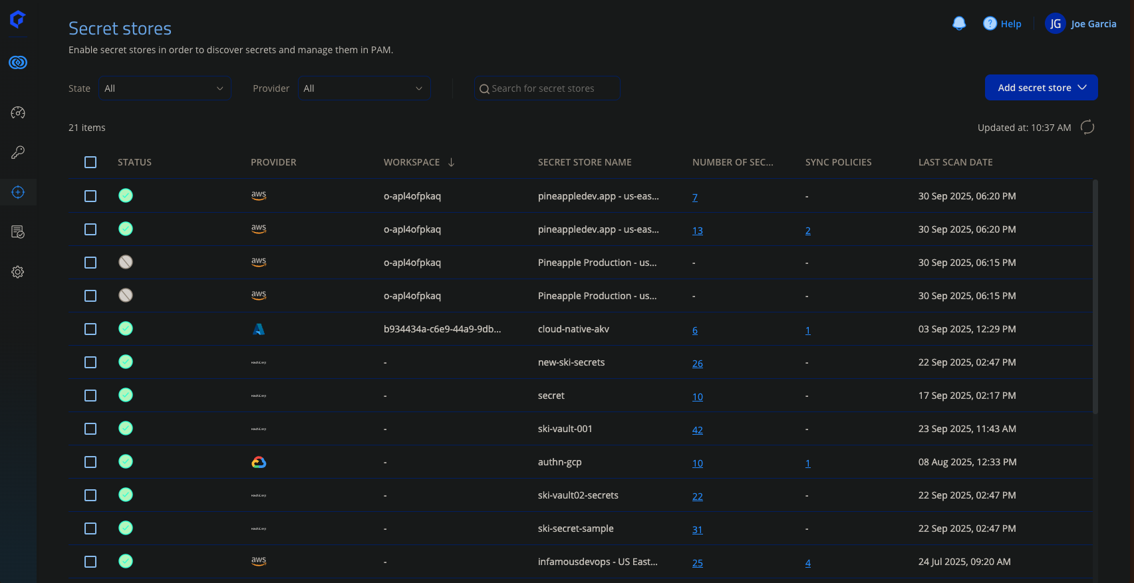Click the Help question mark icon
This screenshot has width=1134, height=583.
[x=990, y=23]
